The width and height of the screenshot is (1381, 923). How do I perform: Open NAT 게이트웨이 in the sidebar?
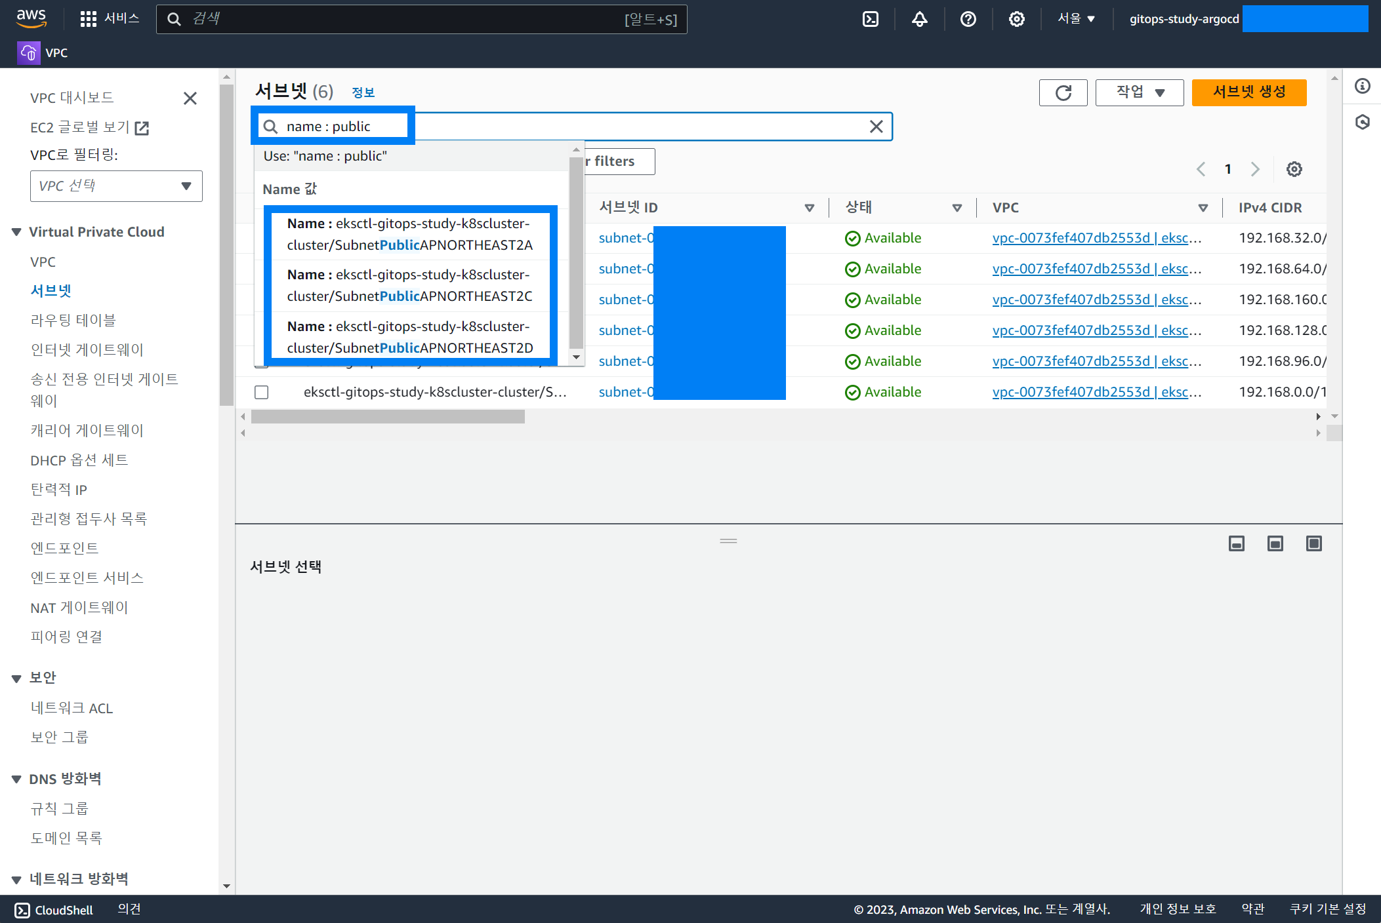(79, 608)
